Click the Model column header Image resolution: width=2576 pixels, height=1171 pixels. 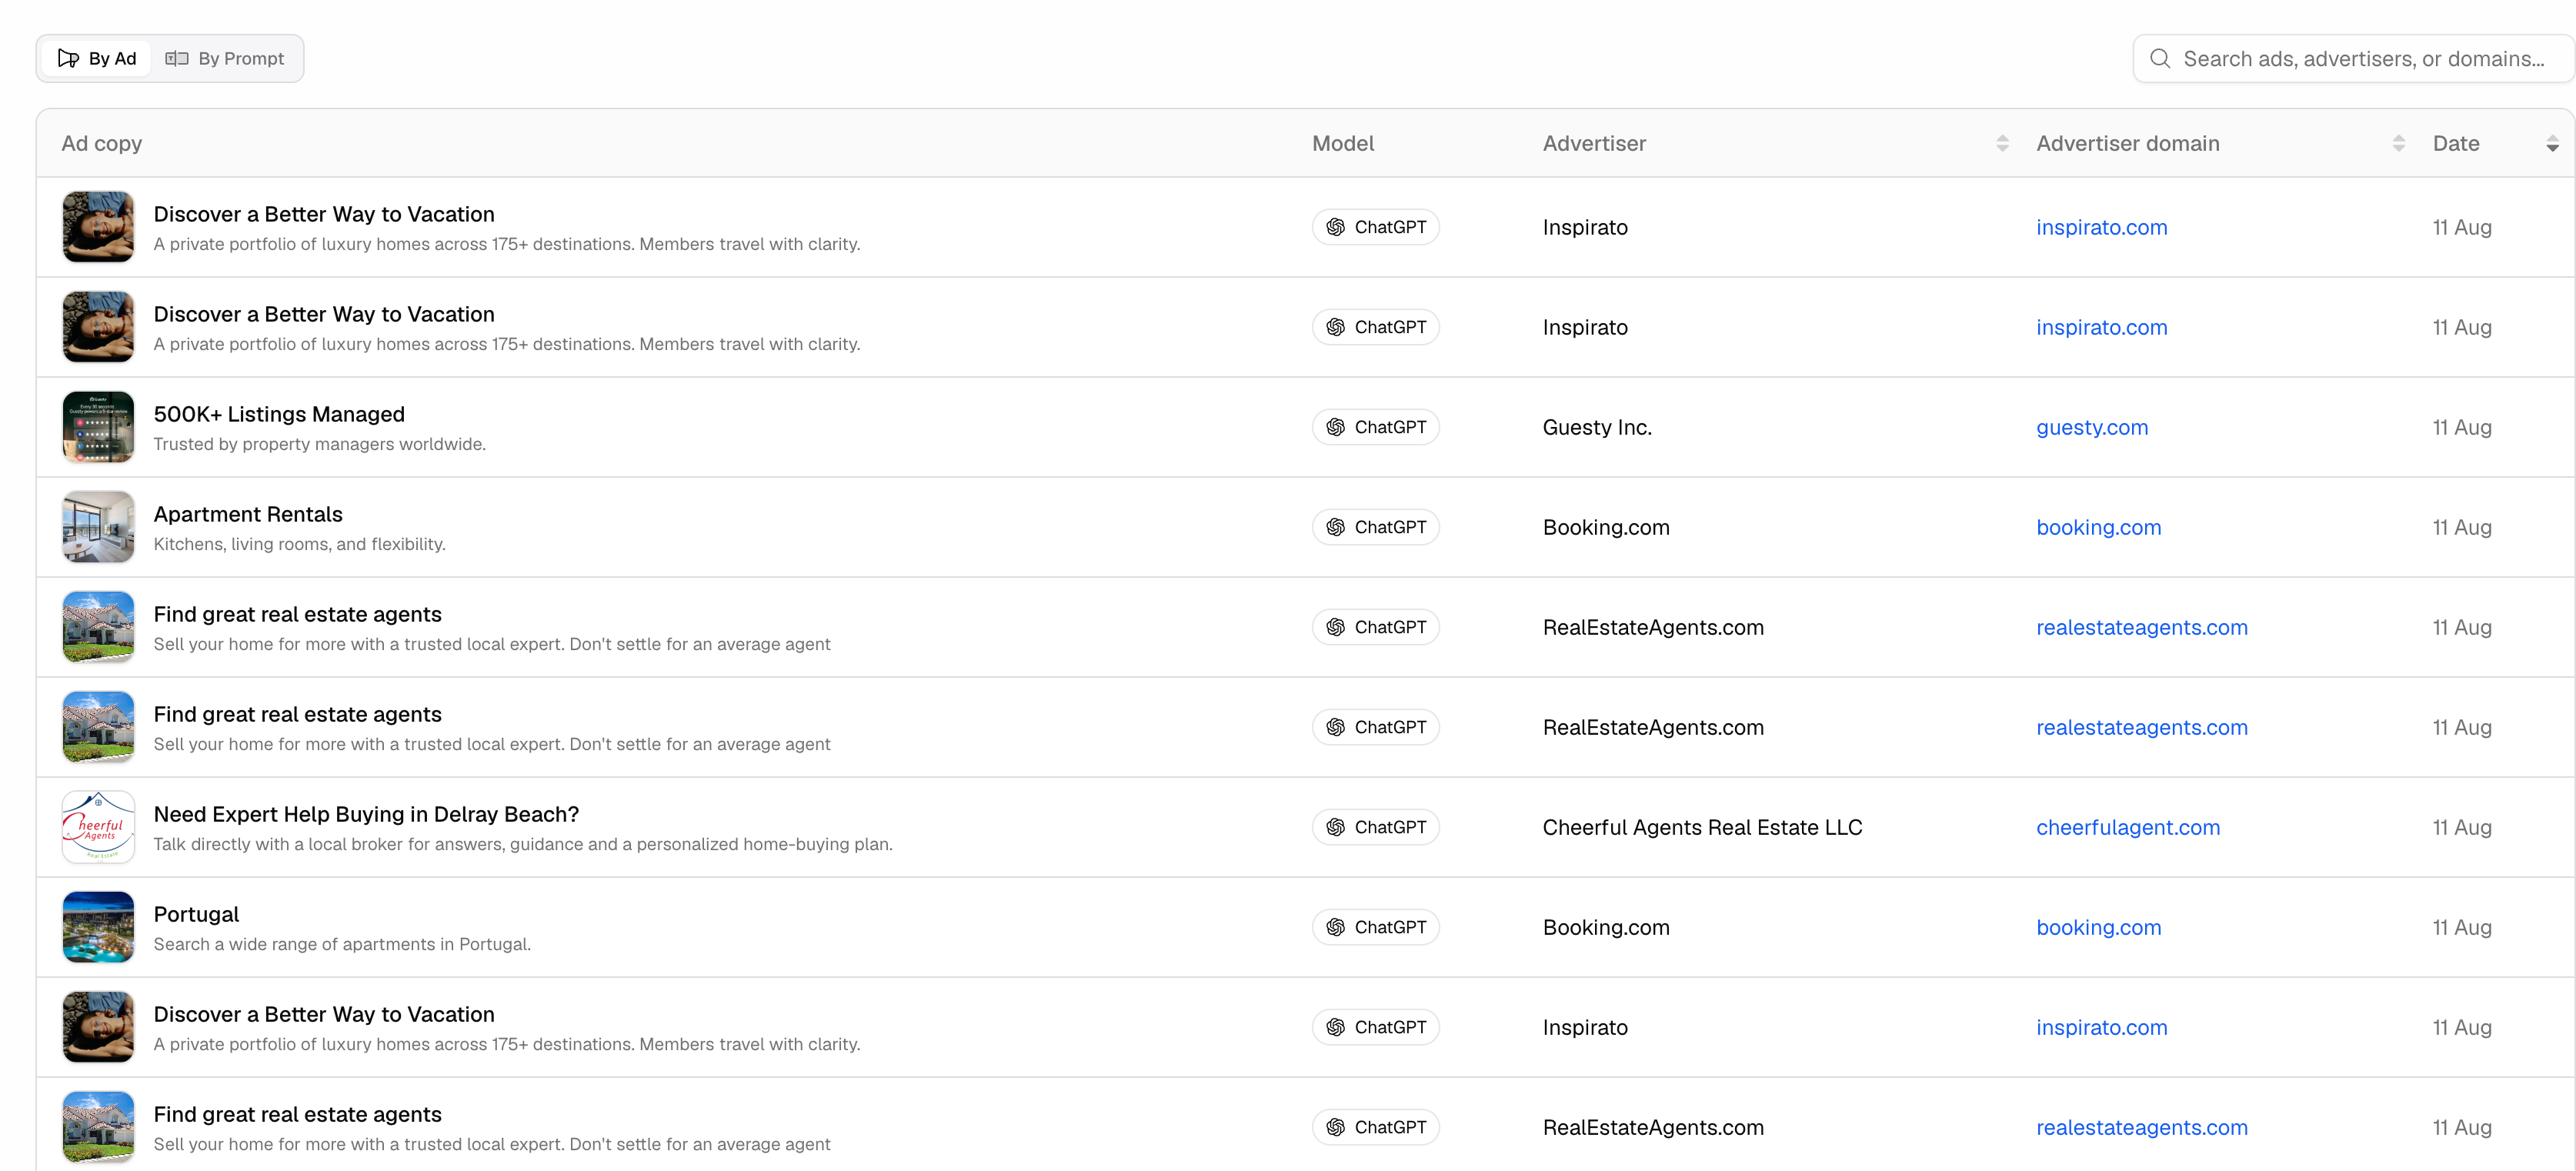coord(1343,144)
